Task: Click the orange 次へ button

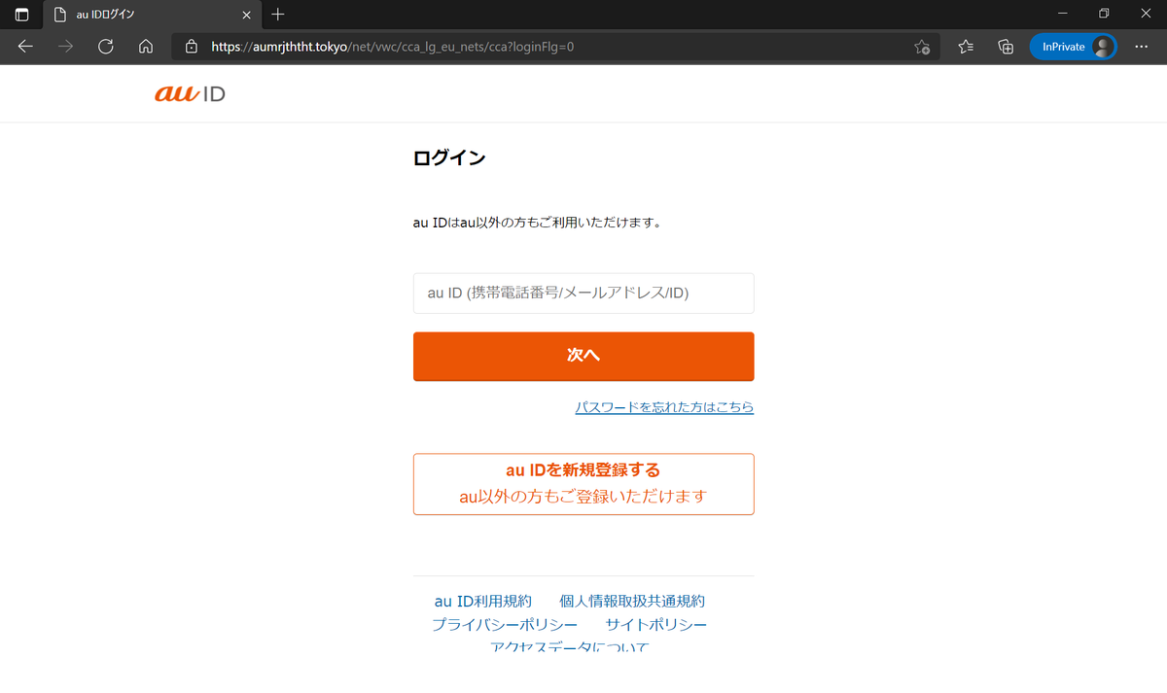Action: pos(583,356)
